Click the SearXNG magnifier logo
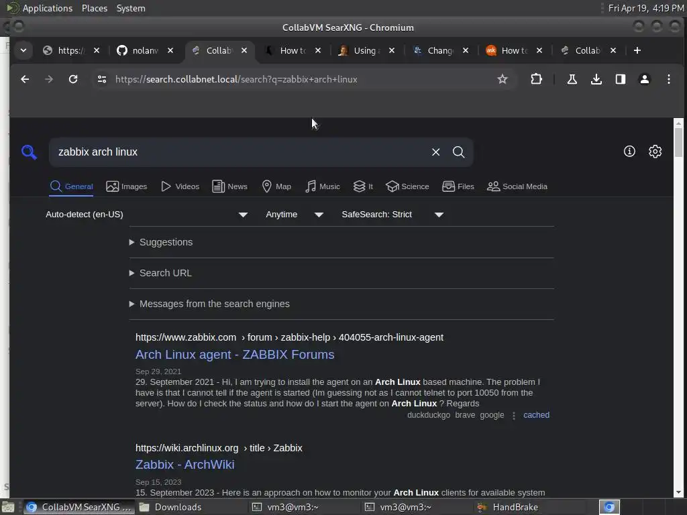The height and width of the screenshot is (515, 687). [30, 152]
